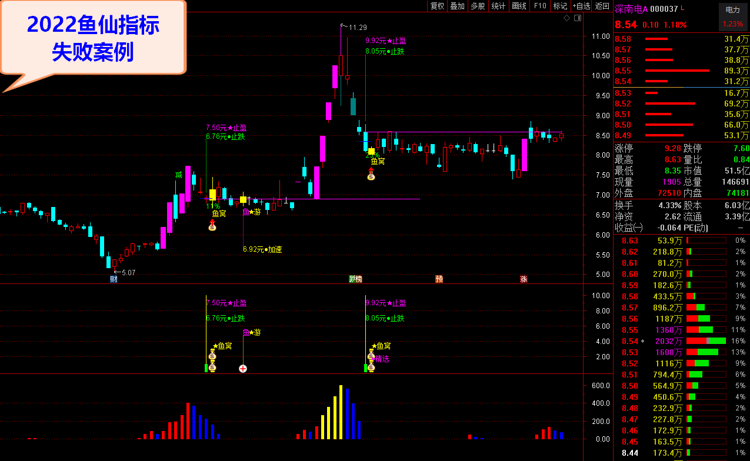Open the 统计 statistics tool
The width and height of the screenshot is (750, 461).
[x=498, y=6]
